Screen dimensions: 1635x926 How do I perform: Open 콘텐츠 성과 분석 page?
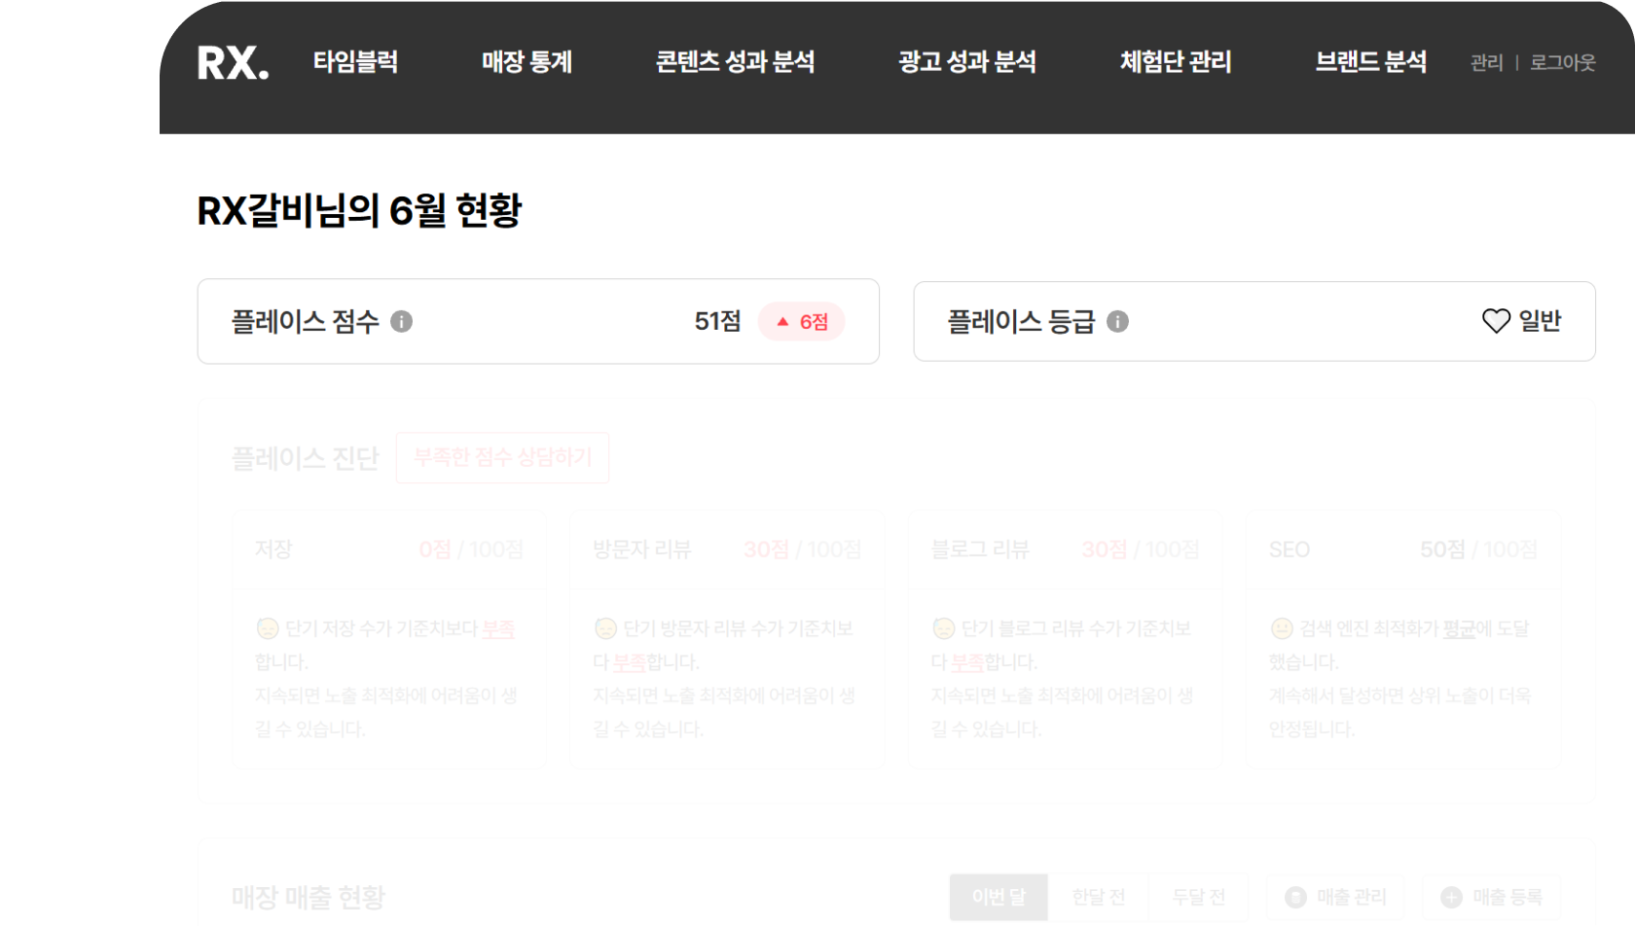735,62
